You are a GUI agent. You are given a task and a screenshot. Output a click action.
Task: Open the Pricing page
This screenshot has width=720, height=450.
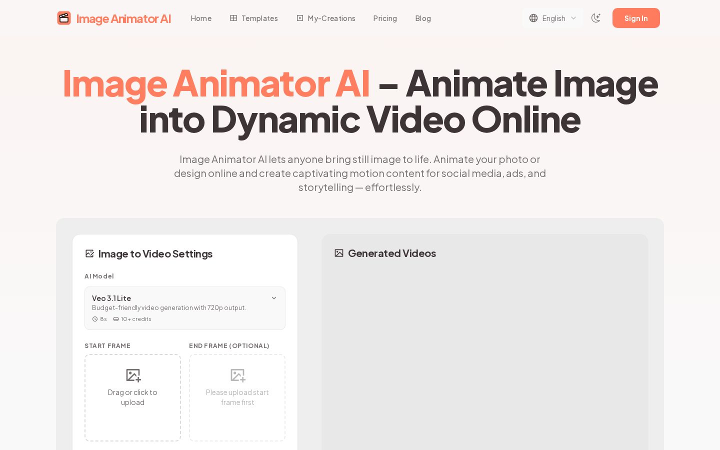385,18
